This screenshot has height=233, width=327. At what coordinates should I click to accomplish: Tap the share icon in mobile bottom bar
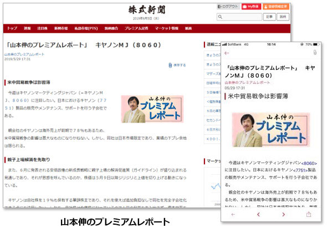[x=309, y=214]
